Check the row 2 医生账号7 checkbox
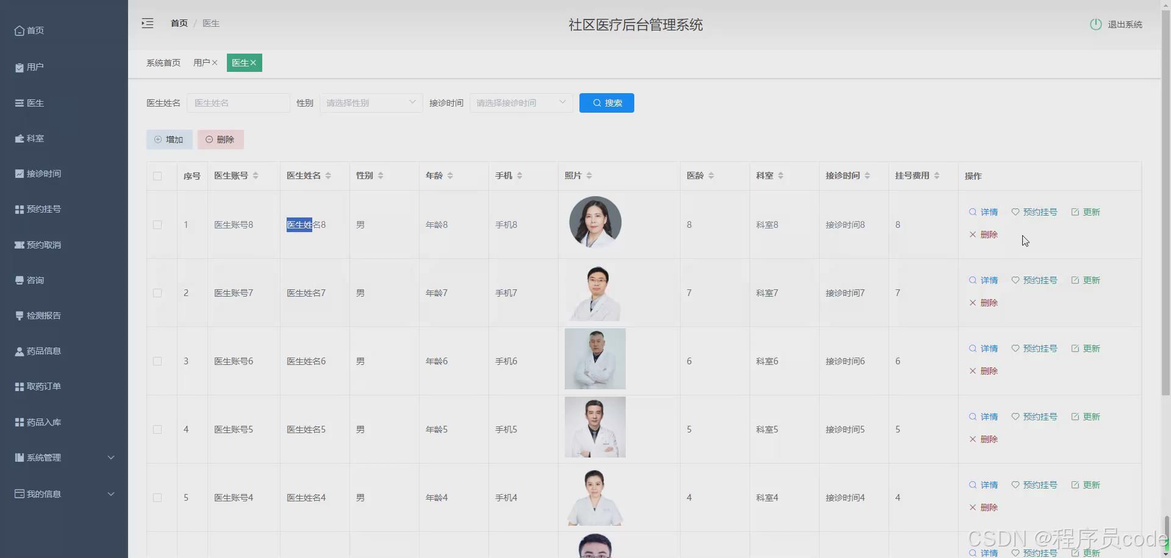Viewport: 1171px width, 558px height. point(157,293)
